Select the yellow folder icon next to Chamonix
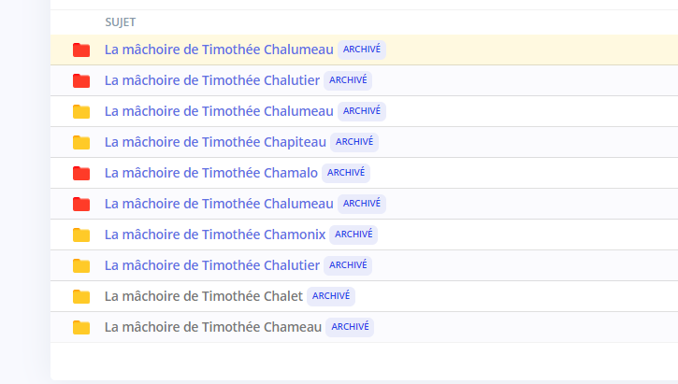Screen dimensions: 678x384 coord(81,235)
